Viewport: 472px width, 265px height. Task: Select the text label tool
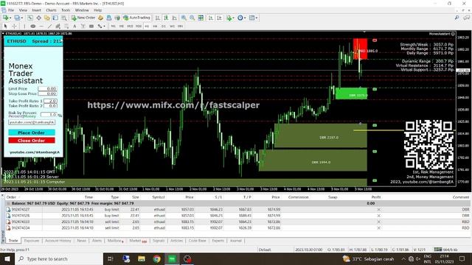pos(83,26)
